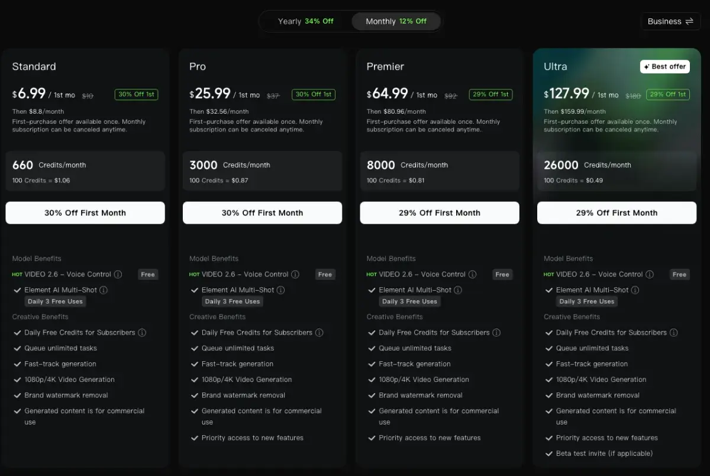This screenshot has width=710, height=476.
Task: Click Free tag in Standard Voice Control row
Action: (x=148, y=274)
